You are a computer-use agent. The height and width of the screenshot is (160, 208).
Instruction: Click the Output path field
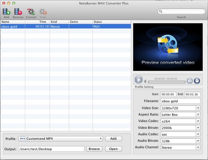[51, 149]
